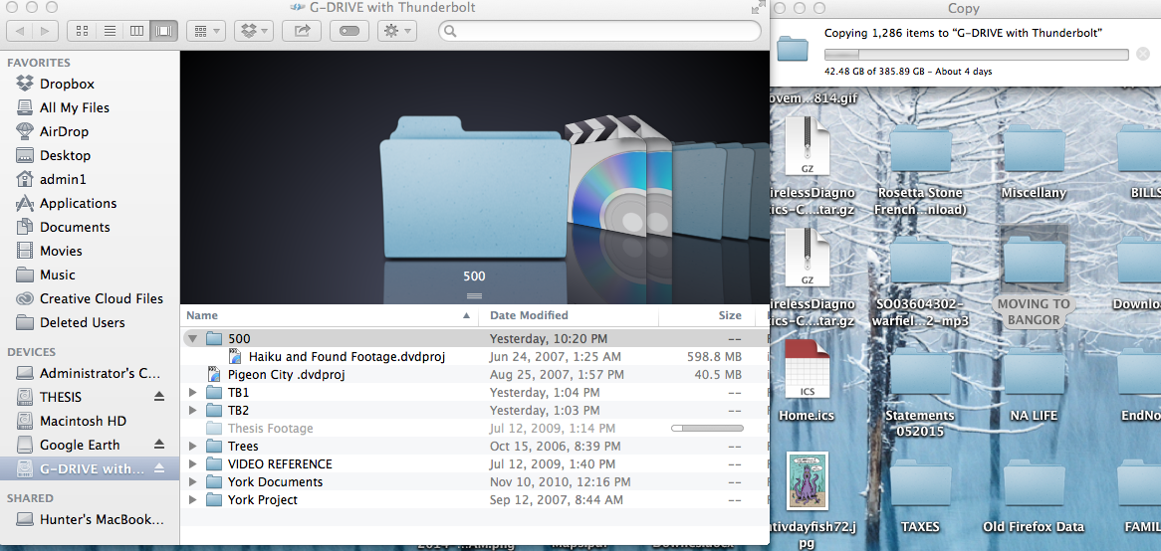The image size is (1161, 551).
Task: Click the Share button in toolbar
Action: tap(302, 31)
